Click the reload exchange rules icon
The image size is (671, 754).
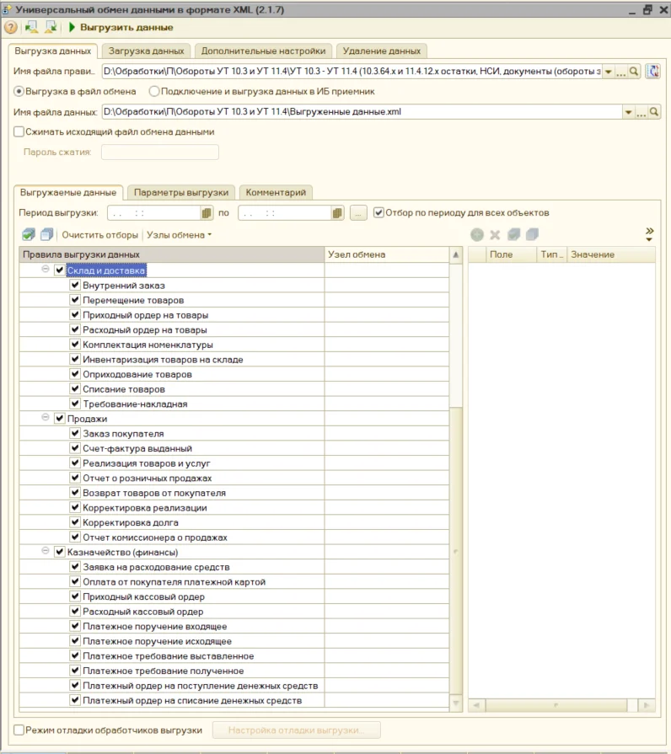click(652, 72)
